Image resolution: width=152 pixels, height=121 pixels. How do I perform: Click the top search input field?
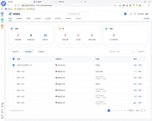tap(78, 14)
